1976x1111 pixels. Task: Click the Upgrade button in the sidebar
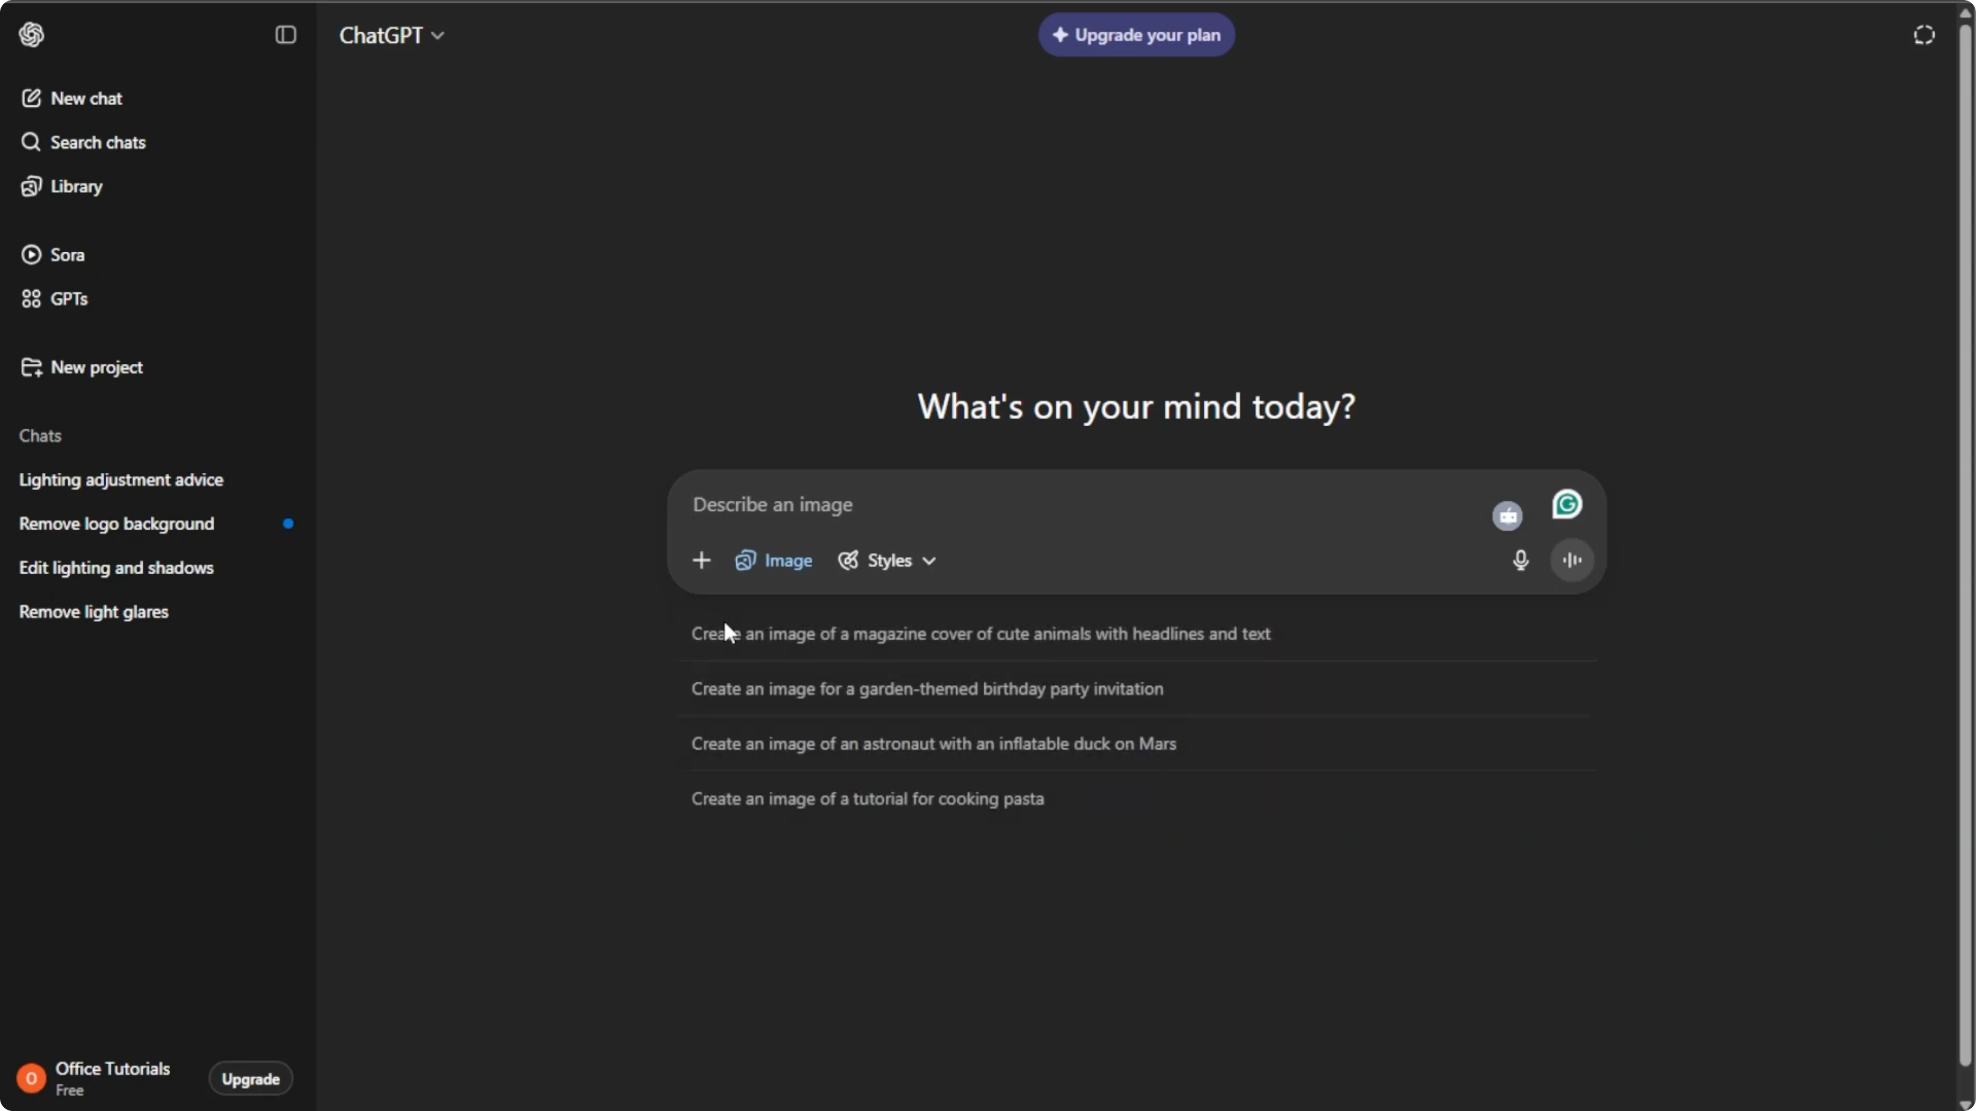coord(251,1079)
